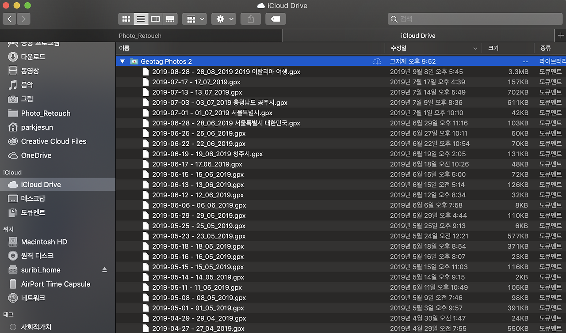The image size is (566, 333).
Task: Click the iCloud download icon on Geotag Photos 2
Action: (377, 61)
